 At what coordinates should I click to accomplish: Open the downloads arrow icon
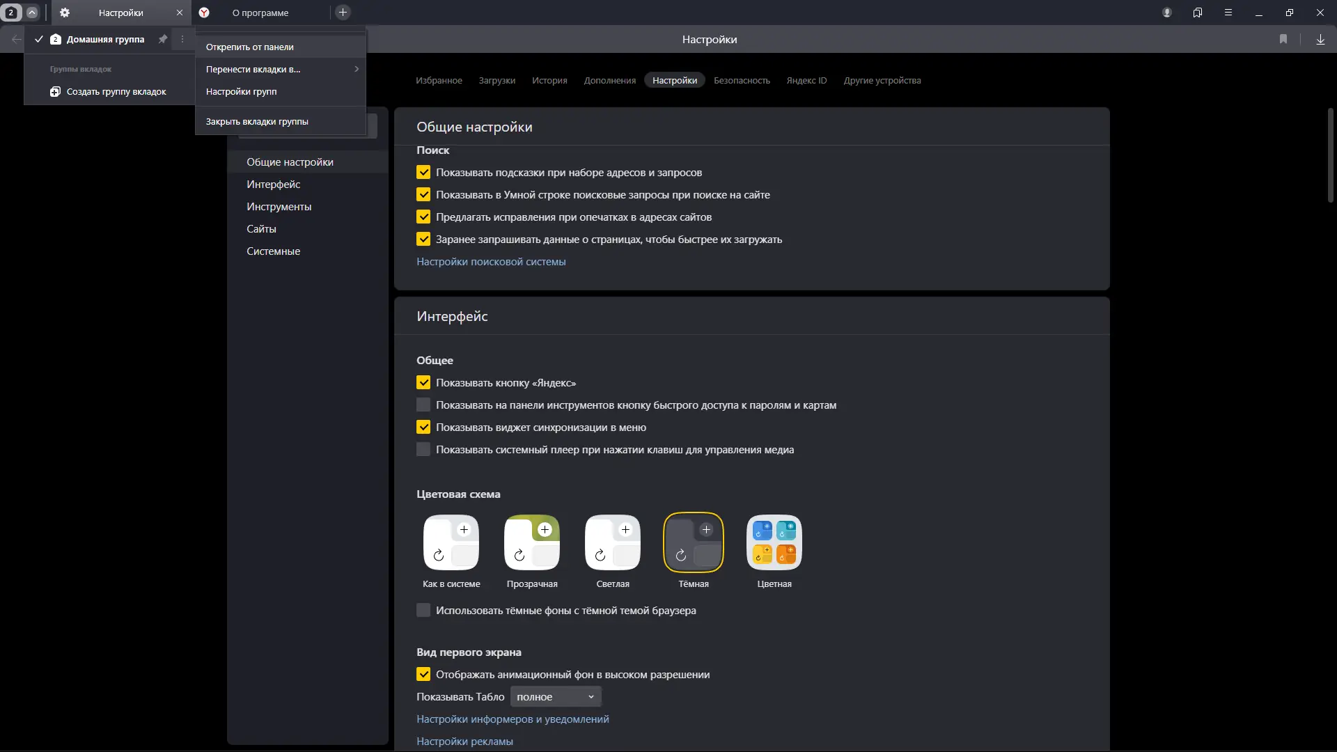1320,40
